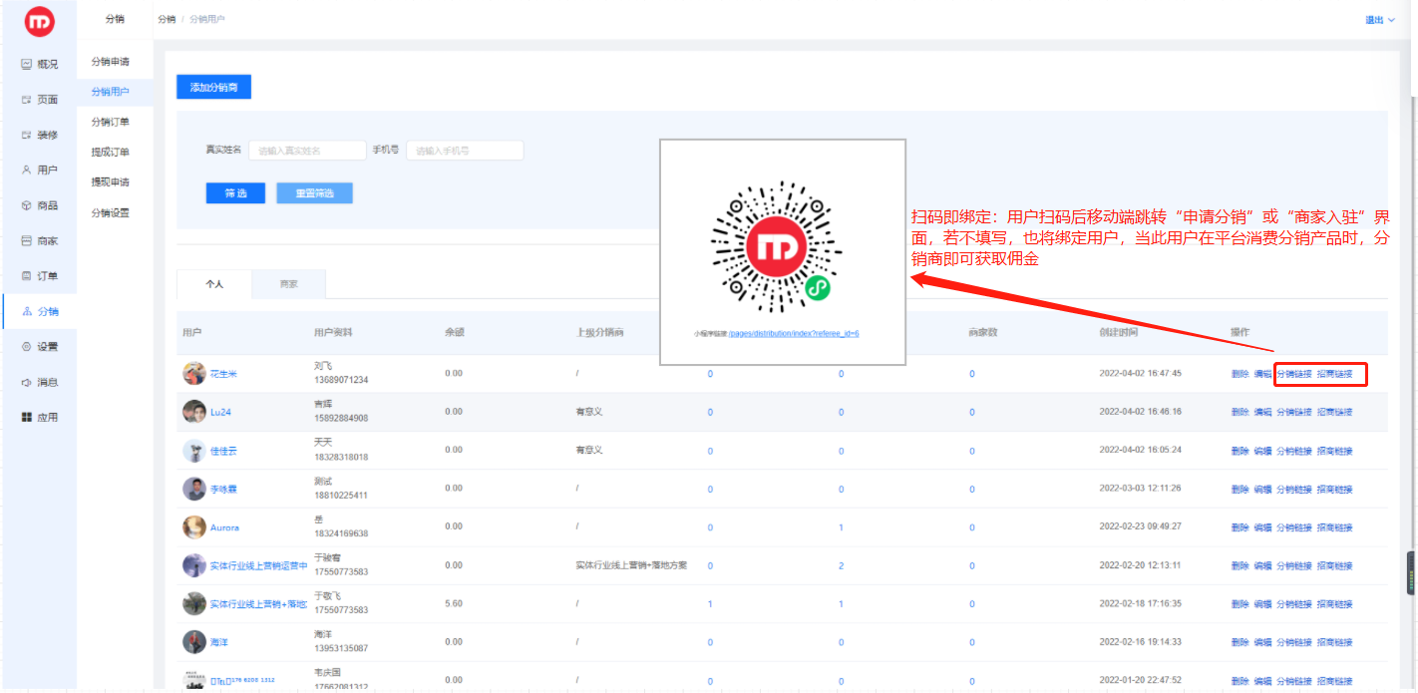The height and width of the screenshot is (693, 1418).
Task: Click the red logo at top-left of sidebar
Action: pyautogui.click(x=39, y=20)
